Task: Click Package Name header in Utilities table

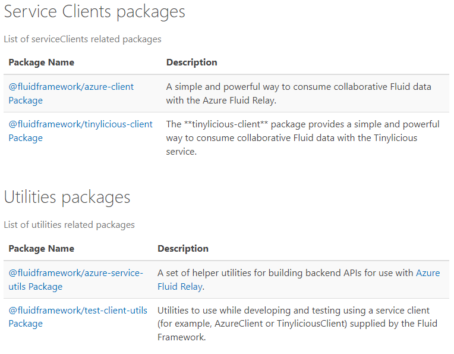Action: 42,249
